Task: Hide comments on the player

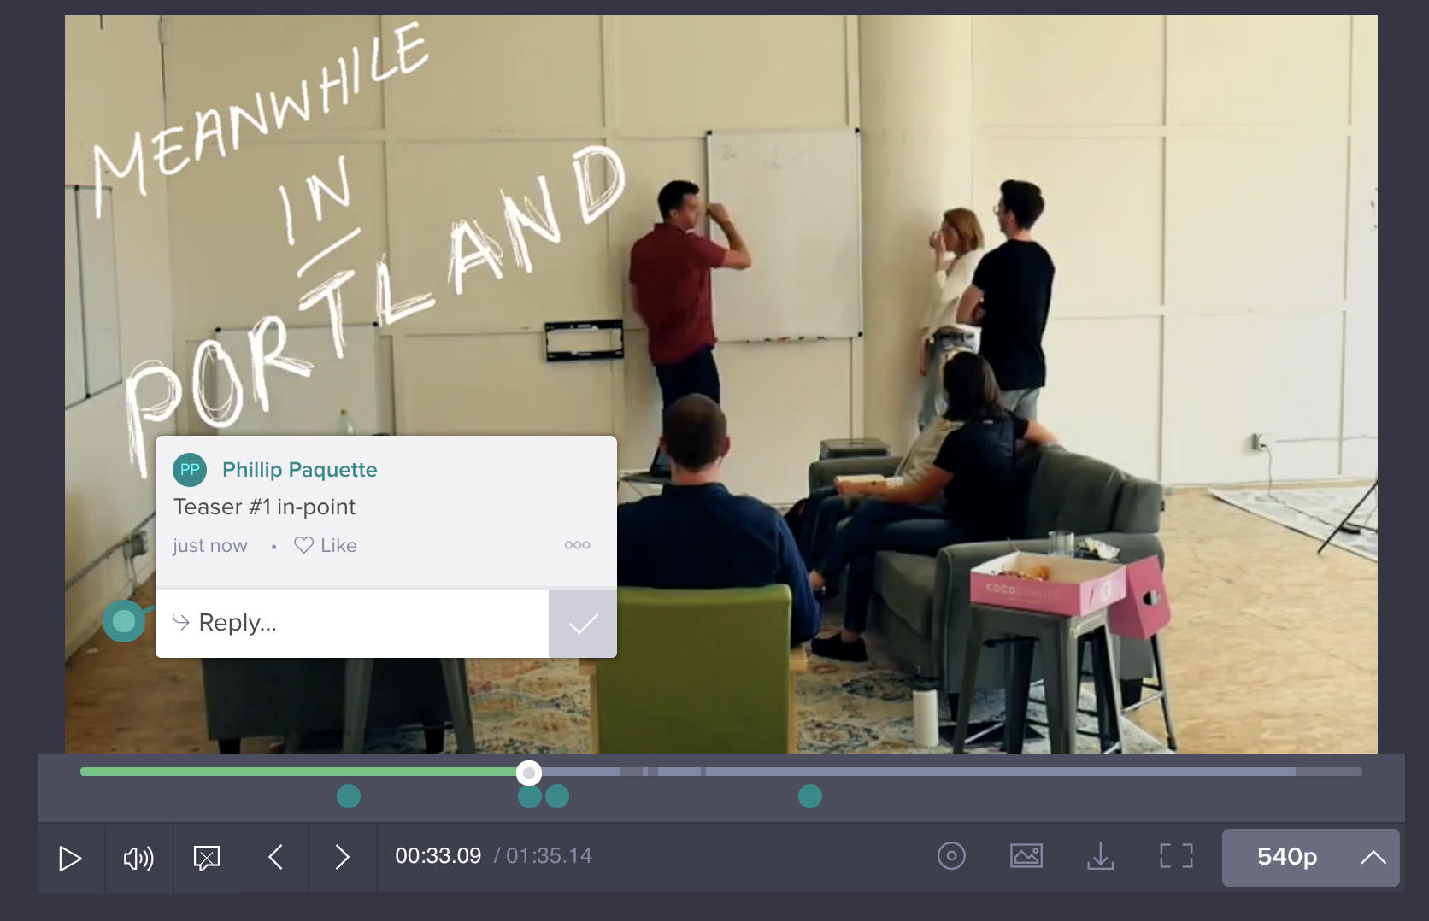Action: [x=207, y=857]
